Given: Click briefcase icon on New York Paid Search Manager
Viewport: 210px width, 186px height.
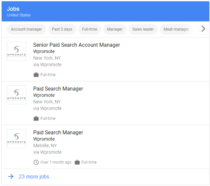Looking at the screenshot, I should tap(36, 119).
